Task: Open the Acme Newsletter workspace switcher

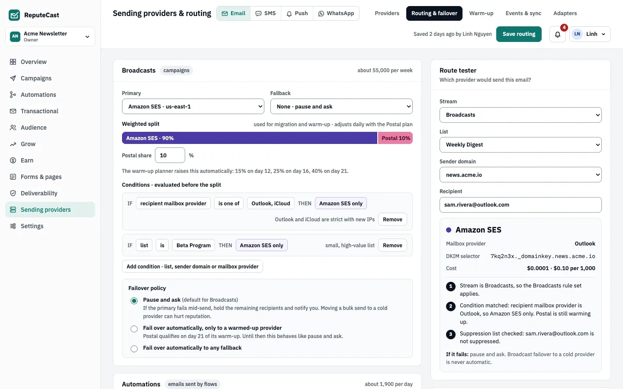Action: coord(50,36)
